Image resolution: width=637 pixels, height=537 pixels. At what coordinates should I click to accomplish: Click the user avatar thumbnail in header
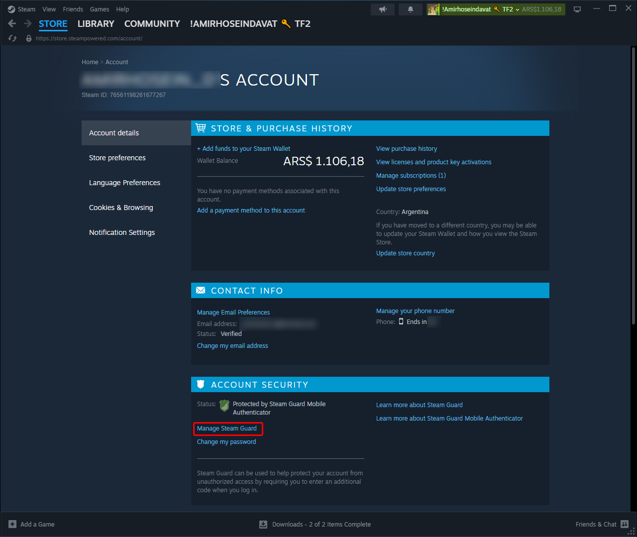click(433, 9)
